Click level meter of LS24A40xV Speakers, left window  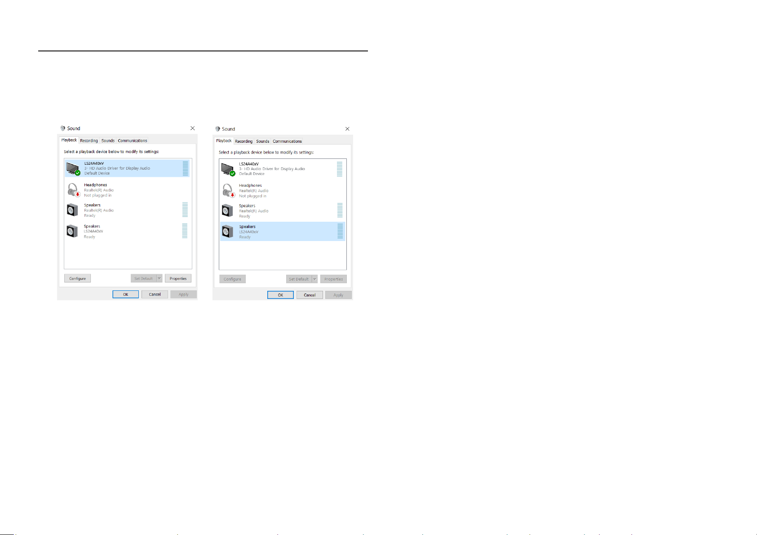point(185,231)
